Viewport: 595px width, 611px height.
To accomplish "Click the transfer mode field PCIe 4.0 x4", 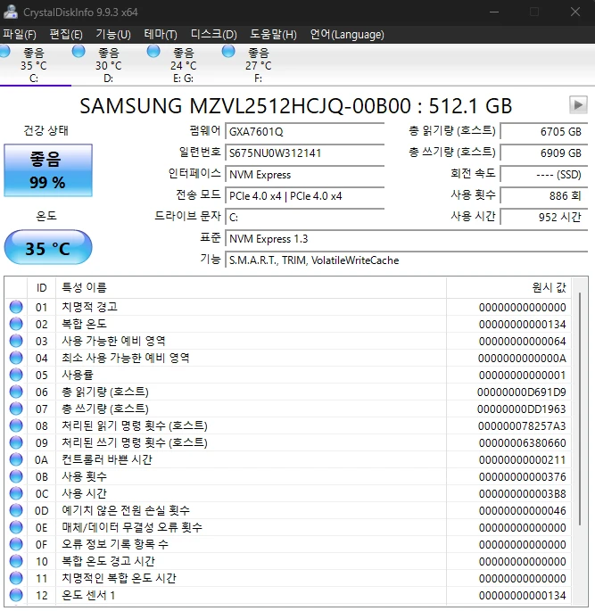I will pyautogui.click(x=305, y=195).
